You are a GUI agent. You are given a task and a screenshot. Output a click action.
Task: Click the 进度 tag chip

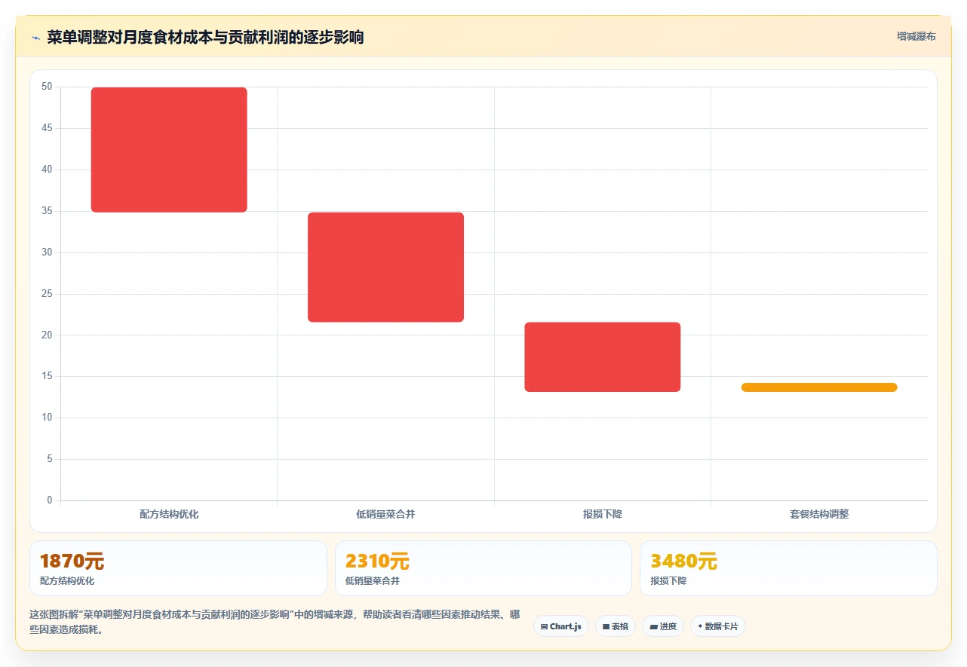663,626
